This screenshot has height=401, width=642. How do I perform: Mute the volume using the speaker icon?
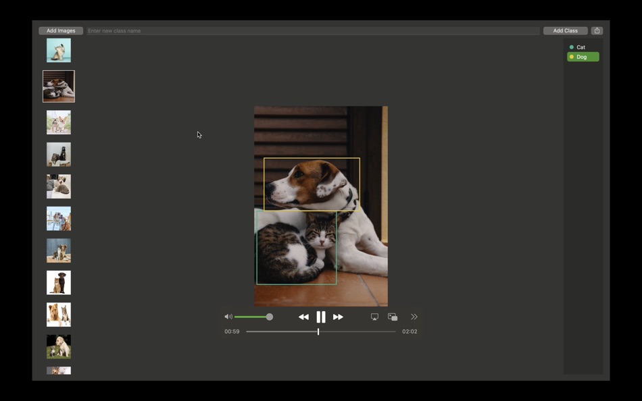(x=228, y=317)
